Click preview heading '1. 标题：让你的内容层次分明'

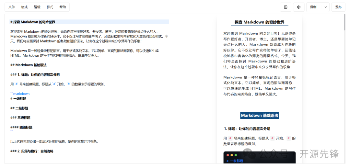[x=247, y=129]
